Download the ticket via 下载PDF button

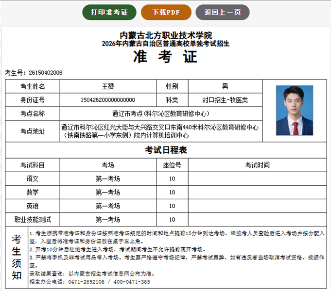(166, 12)
